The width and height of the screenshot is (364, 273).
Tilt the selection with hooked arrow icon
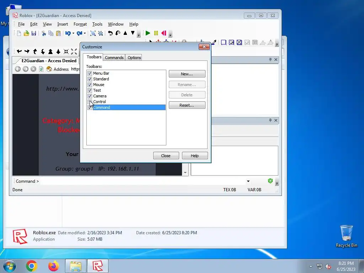tap(118, 33)
